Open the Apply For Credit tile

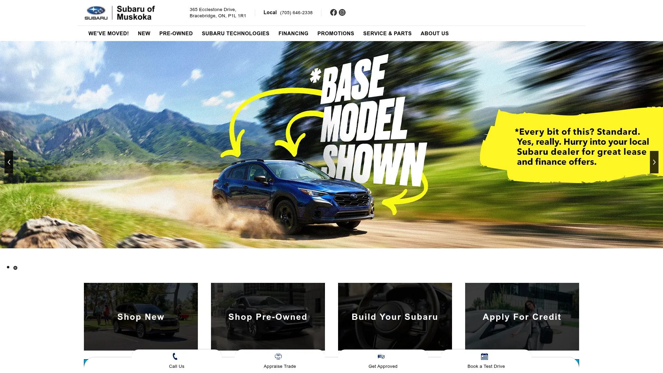[x=522, y=317]
